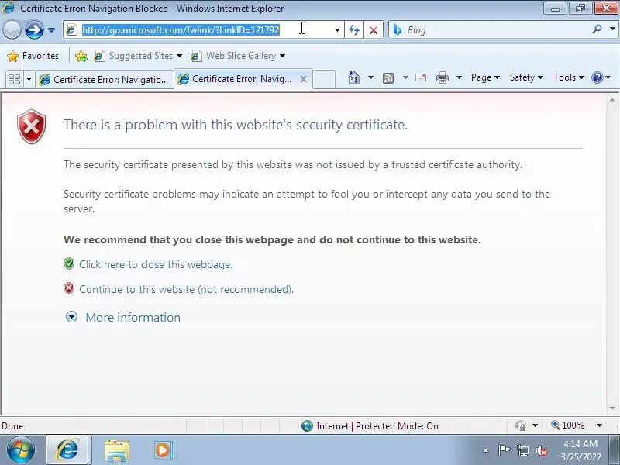The height and width of the screenshot is (465, 620).
Task: Open the Windows Start menu orb
Action: 21,450
